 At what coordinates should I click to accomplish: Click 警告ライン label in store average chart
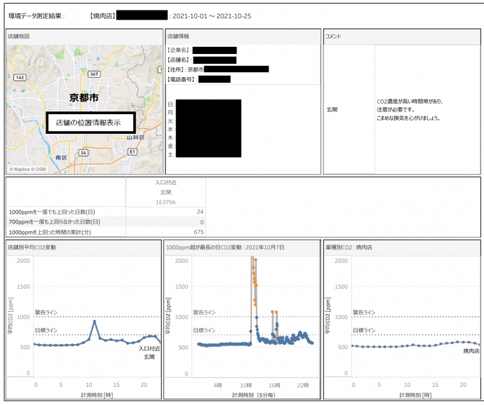pos(46,312)
